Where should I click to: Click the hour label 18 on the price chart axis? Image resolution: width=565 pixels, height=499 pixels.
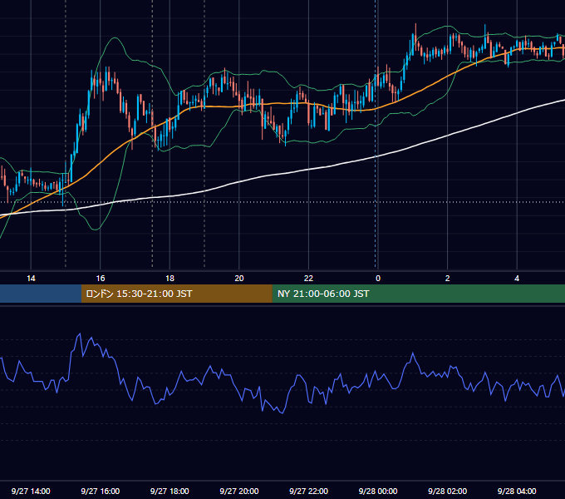tap(169, 279)
